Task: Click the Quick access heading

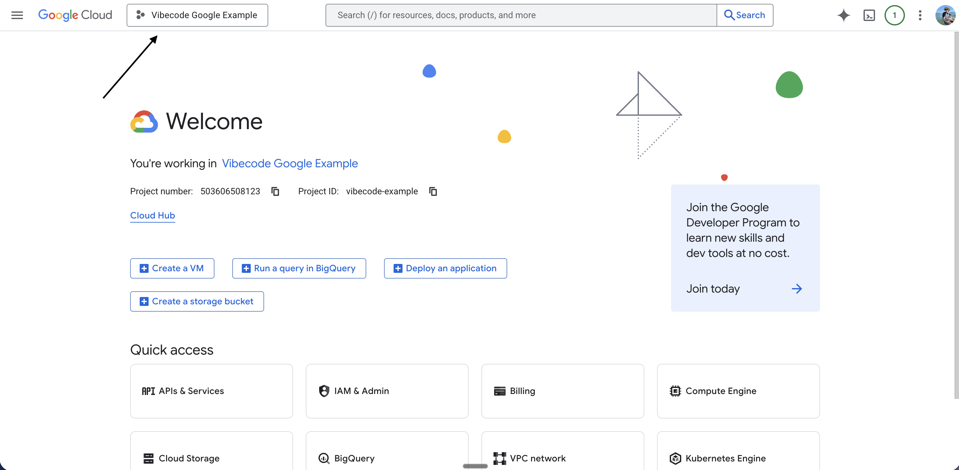Action: [171, 350]
